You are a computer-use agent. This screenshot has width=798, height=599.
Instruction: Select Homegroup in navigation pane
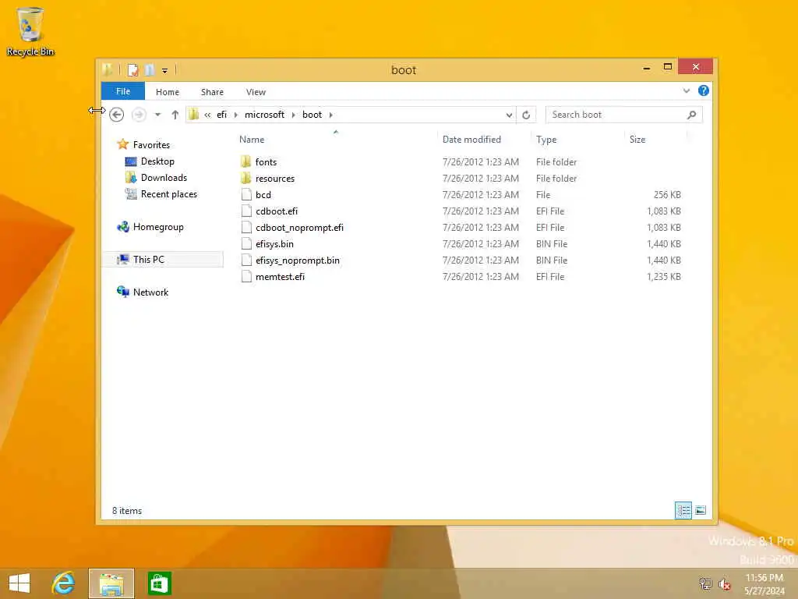pos(158,227)
